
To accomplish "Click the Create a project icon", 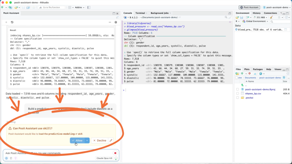I will point(10,7).
